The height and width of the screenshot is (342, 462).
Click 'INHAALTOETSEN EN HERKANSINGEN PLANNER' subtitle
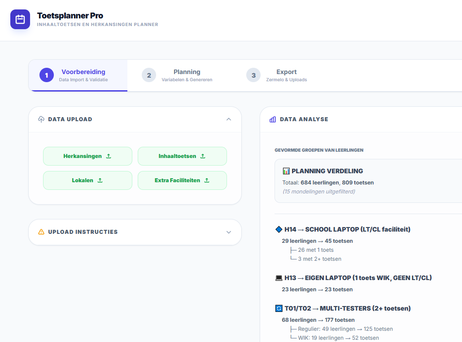97,25
